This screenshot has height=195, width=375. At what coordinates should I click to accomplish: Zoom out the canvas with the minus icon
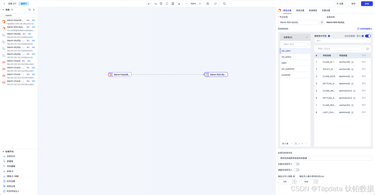click(186, 4)
